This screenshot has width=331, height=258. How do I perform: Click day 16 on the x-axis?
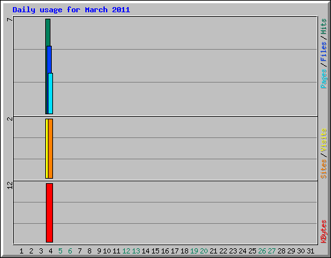point(165,251)
